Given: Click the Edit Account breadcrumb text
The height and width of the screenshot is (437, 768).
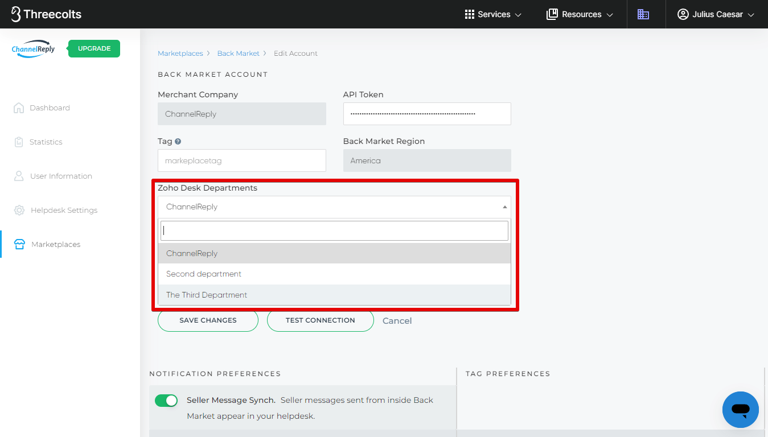Looking at the screenshot, I should 295,53.
